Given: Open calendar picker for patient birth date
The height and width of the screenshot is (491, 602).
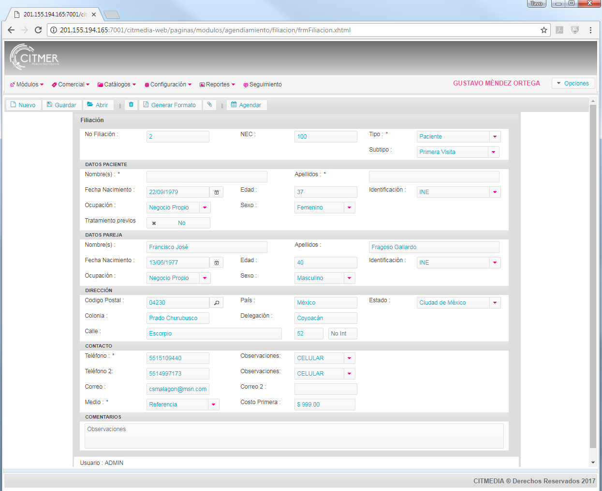Looking at the screenshot, I should click(x=216, y=192).
